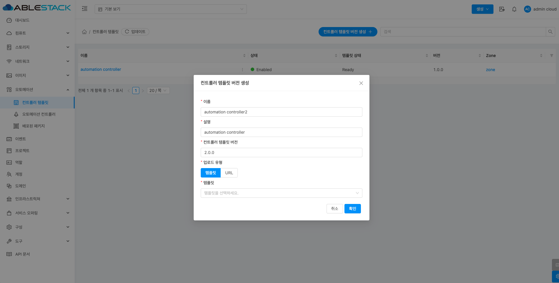Open 배포된 패키지 in the sidebar
The width and height of the screenshot is (559, 283).
[x=37, y=126]
